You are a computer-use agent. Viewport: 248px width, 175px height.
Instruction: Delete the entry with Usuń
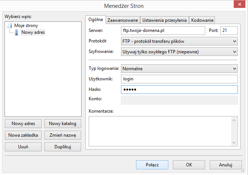(23, 147)
